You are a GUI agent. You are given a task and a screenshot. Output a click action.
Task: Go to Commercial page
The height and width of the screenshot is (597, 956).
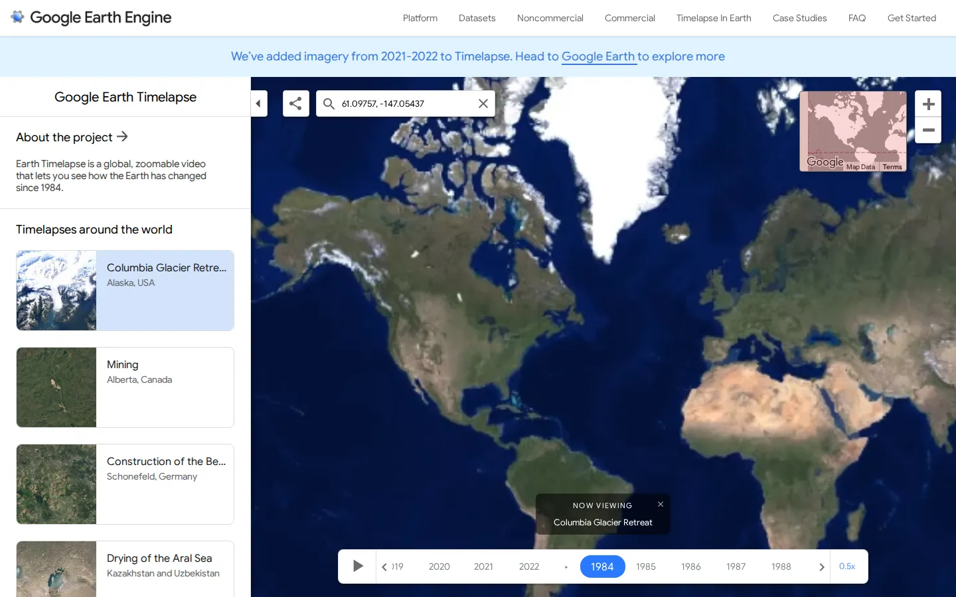click(630, 18)
